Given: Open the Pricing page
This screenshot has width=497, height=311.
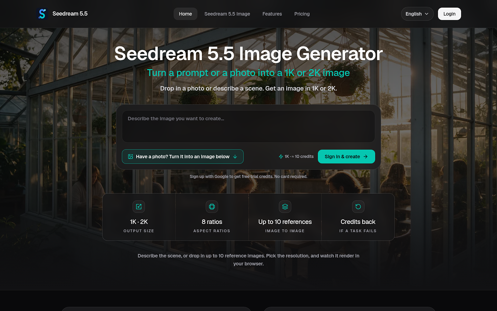Looking at the screenshot, I should click(x=302, y=14).
